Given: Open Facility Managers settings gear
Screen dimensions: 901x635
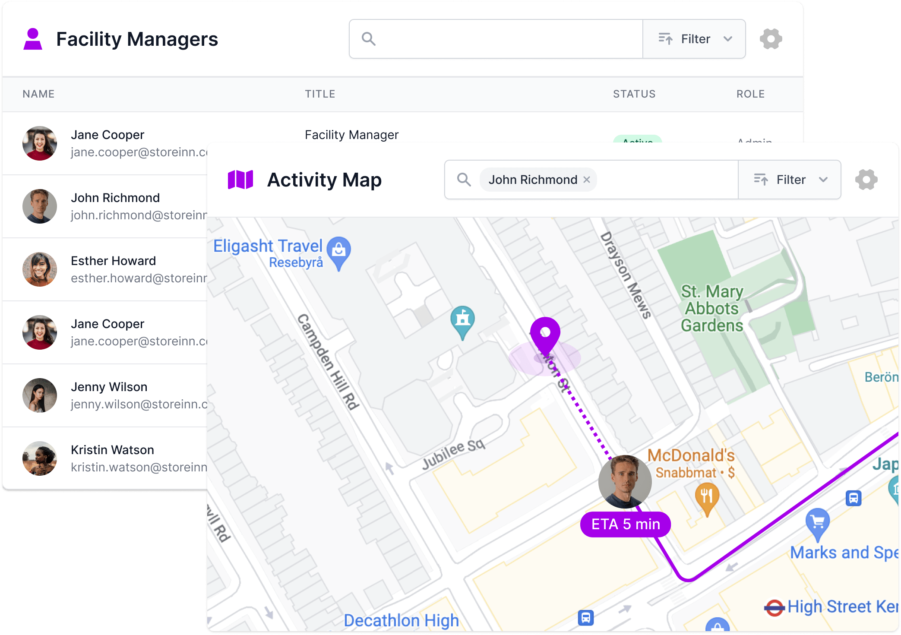Looking at the screenshot, I should 771,39.
